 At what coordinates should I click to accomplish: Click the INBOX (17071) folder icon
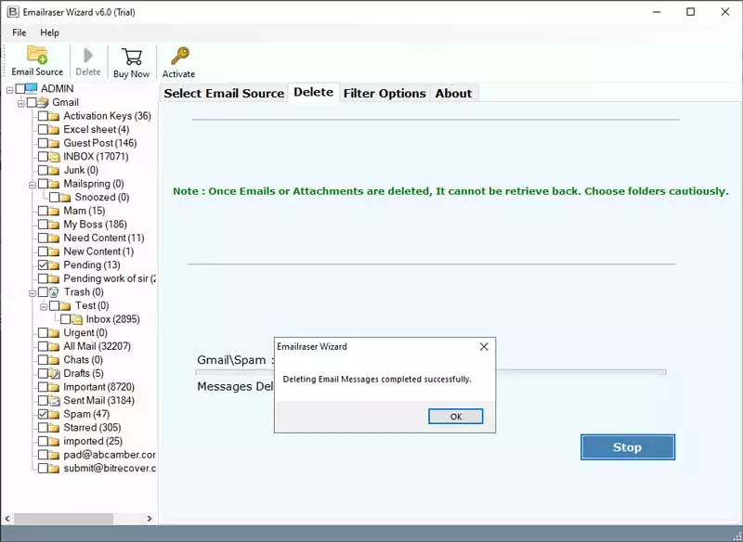(54, 157)
